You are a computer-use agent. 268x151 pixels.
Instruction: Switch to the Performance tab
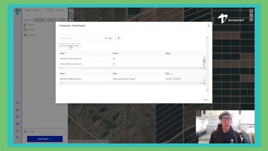point(39,20)
